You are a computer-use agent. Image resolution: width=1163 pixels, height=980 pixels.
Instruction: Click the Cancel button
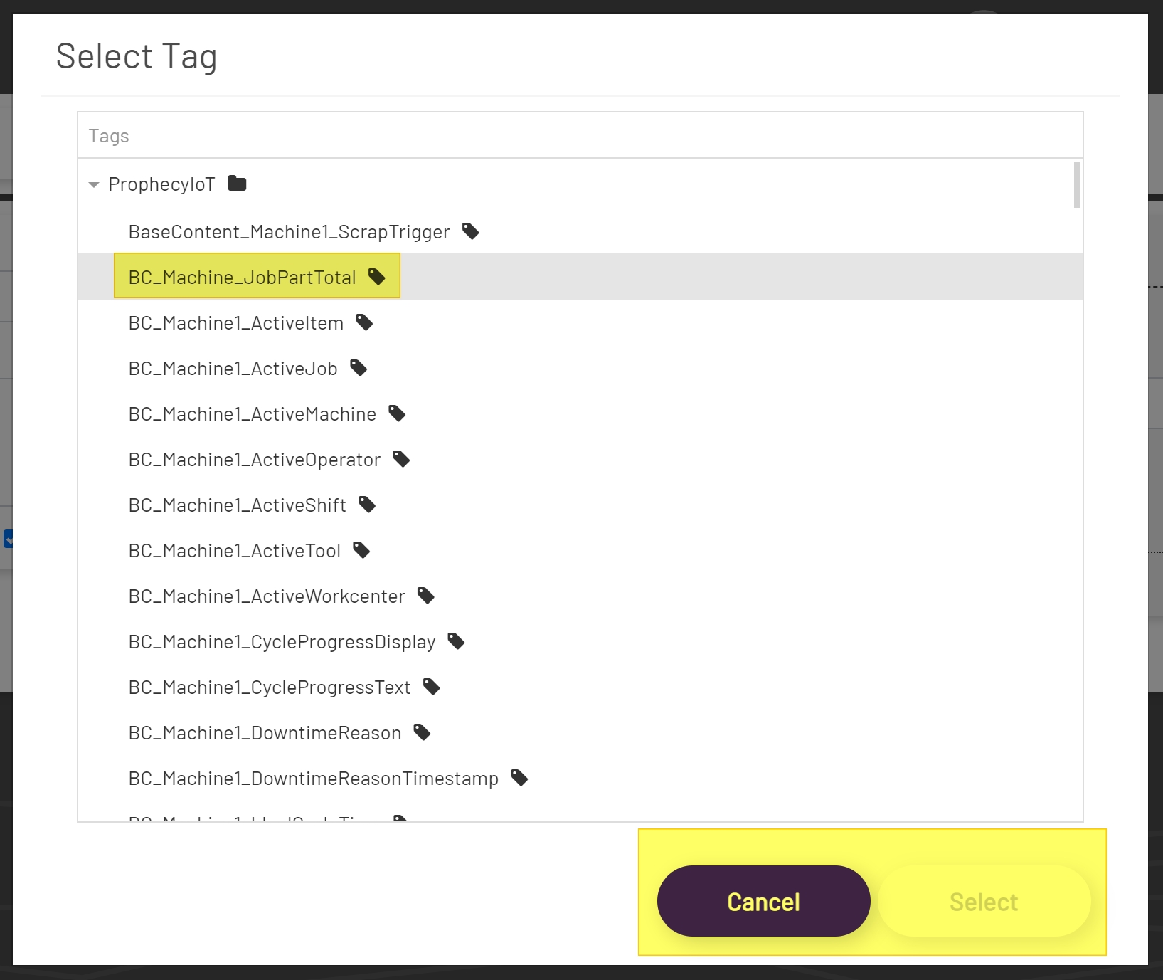[x=763, y=900]
